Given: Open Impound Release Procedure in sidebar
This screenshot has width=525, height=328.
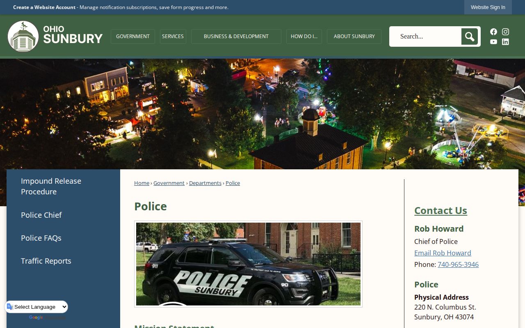Looking at the screenshot, I should coord(63,186).
